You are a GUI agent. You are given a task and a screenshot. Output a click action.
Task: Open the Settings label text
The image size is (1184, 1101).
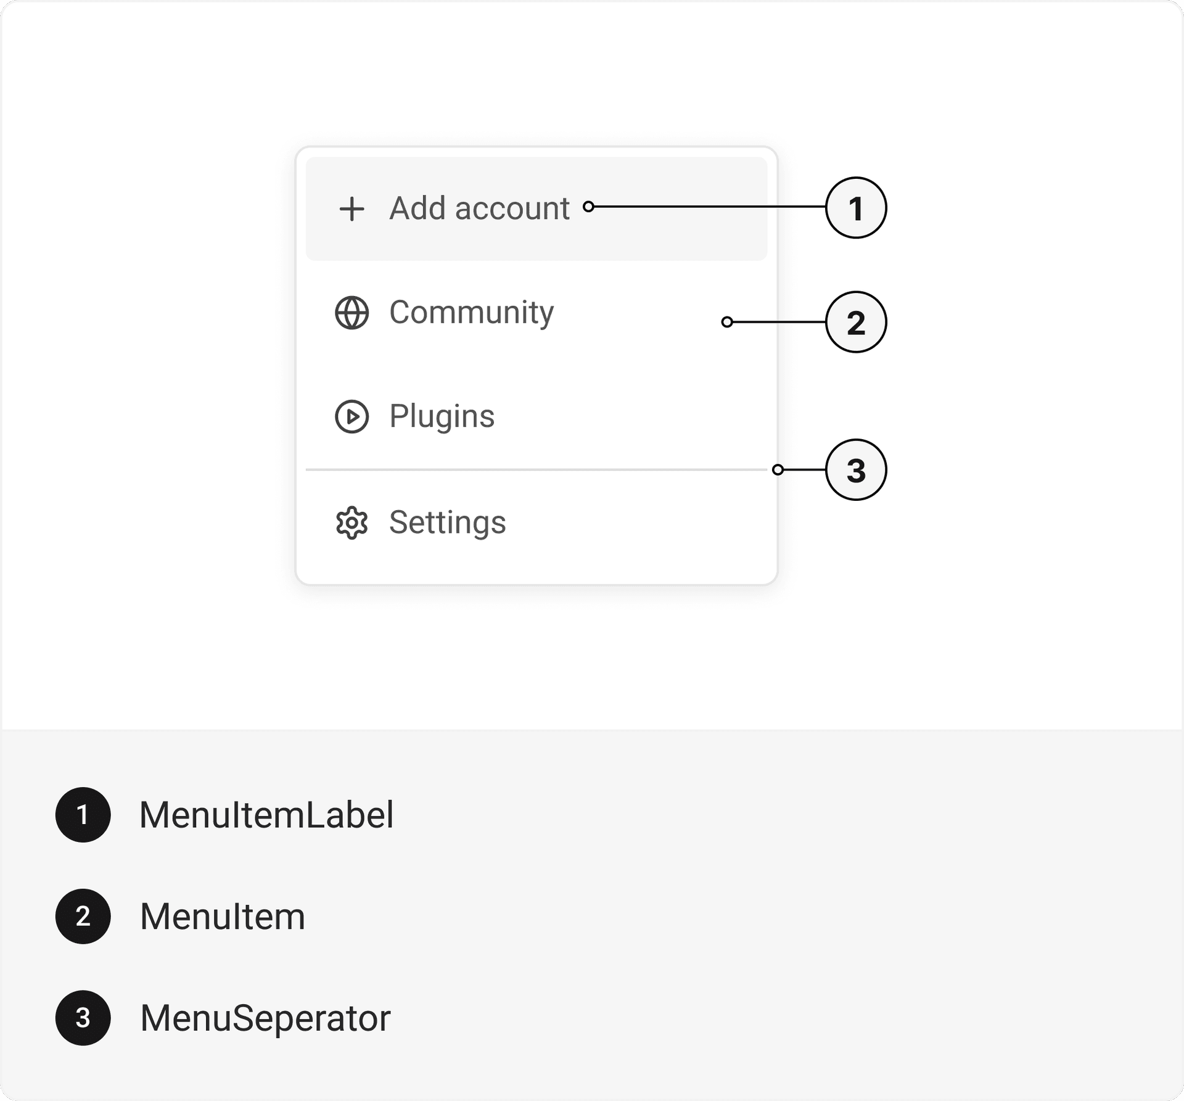(447, 523)
